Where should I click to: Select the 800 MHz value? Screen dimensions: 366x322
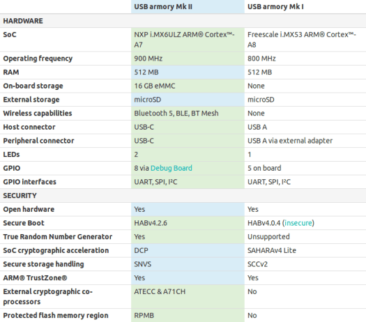261,59
